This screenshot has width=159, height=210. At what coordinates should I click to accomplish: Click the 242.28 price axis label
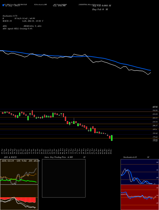click(x=155, y=110)
